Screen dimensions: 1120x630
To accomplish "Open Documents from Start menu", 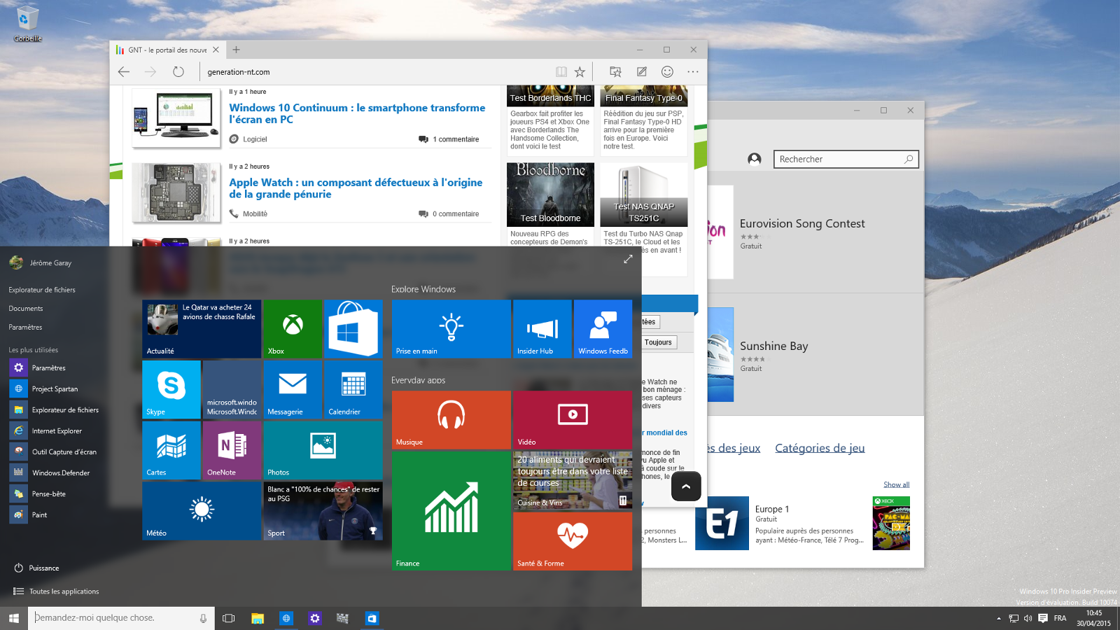I will tap(26, 308).
